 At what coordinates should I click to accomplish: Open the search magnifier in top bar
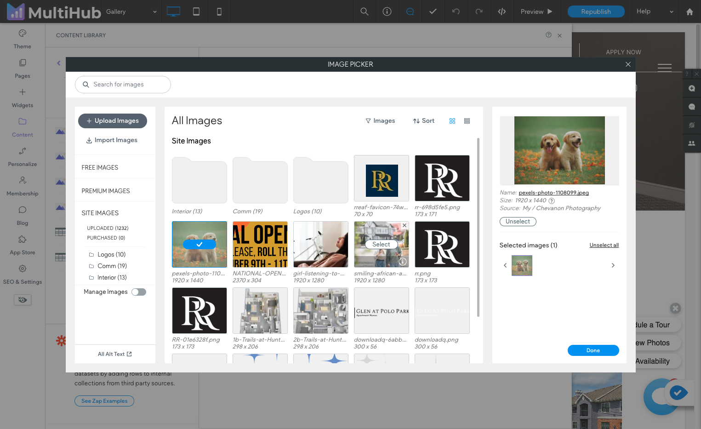click(x=365, y=11)
